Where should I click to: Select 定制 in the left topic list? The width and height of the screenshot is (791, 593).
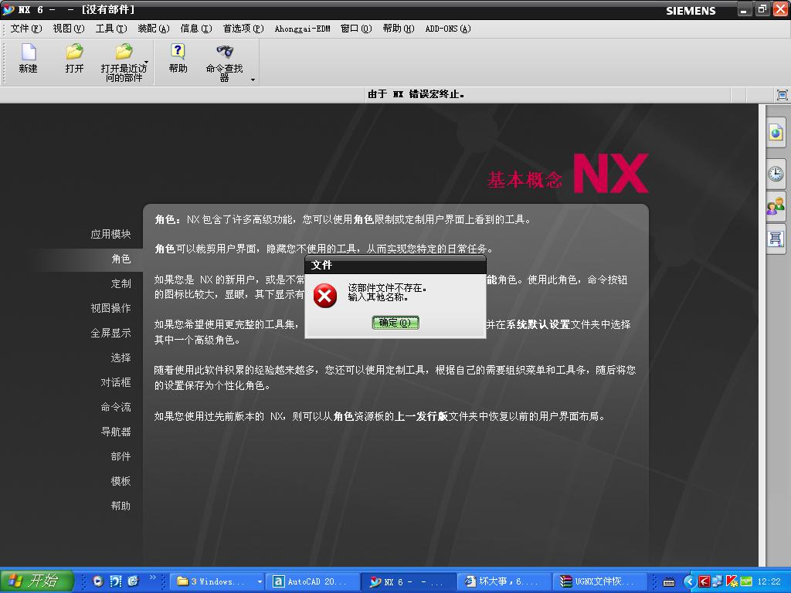121,283
